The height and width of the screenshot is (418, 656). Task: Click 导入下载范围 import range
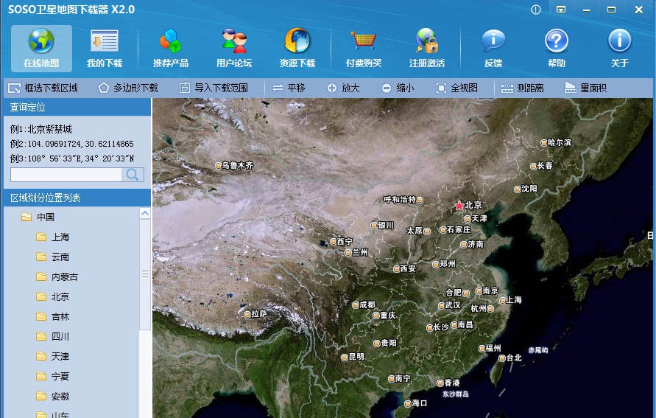click(214, 88)
